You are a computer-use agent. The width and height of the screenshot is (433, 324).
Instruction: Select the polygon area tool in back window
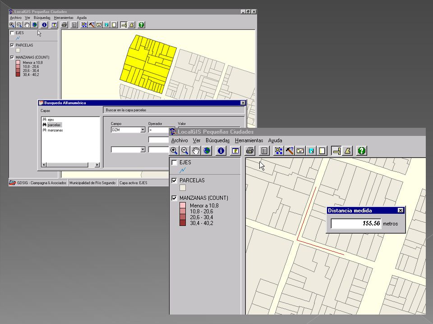tap(131, 25)
